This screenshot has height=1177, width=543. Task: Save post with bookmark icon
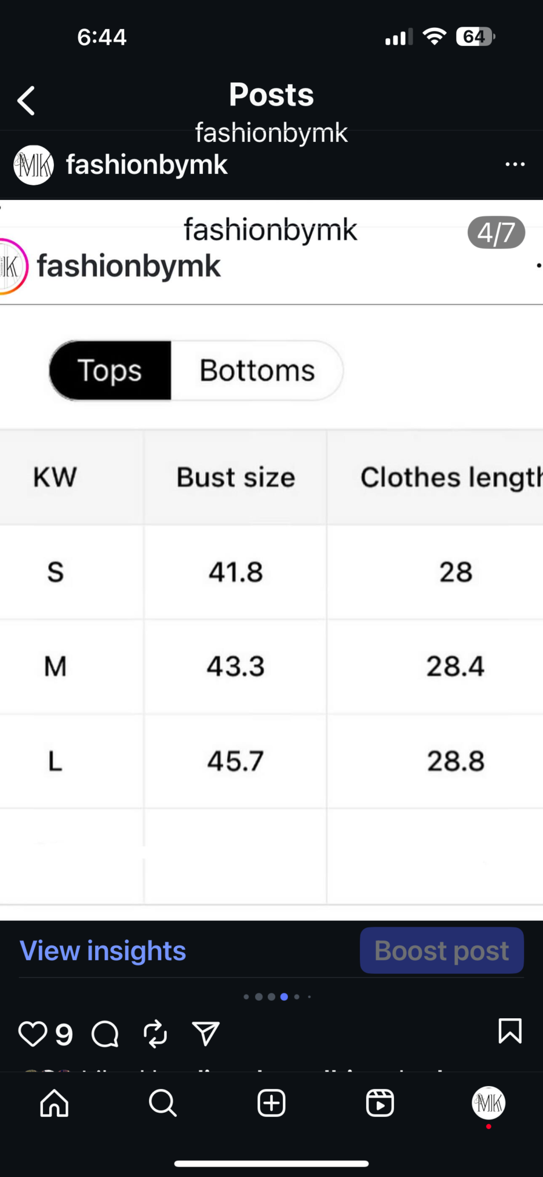tap(510, 1031)
